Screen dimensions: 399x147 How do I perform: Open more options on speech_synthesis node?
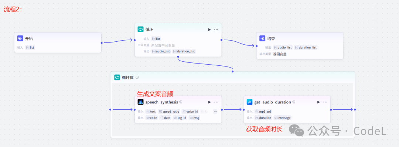pos(216,102)
